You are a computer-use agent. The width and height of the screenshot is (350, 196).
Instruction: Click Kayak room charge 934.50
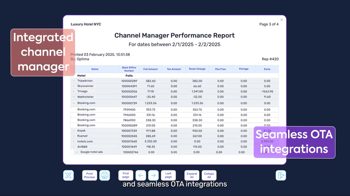coord(197,131)
